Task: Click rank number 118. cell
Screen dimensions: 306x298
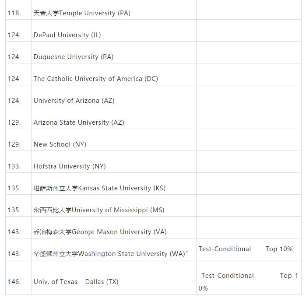Action: pyautogui.click(x=18, y=10)
